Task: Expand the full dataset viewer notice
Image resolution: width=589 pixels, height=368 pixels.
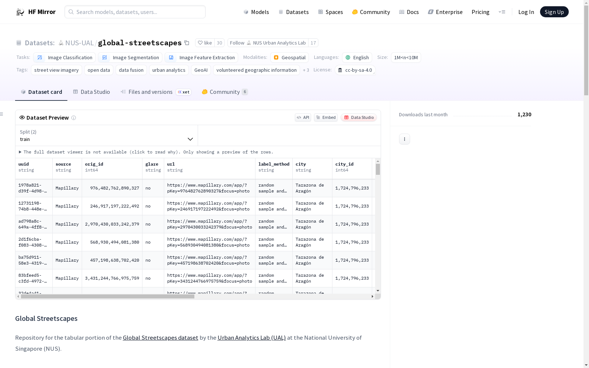Action: pos(146,152)
